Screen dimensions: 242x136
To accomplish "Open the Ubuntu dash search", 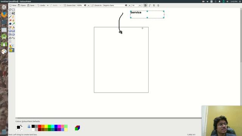I will pyautogui.click(x=4, y=7).
